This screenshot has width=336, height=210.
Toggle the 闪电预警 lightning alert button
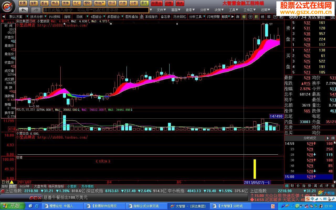click(x=213, y=17)
